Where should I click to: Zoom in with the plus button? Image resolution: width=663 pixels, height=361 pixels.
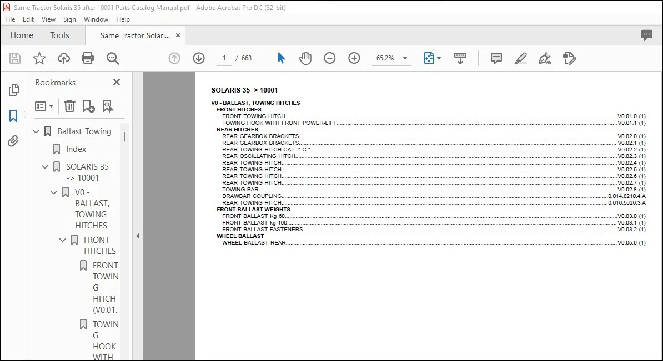coord(354,58)
